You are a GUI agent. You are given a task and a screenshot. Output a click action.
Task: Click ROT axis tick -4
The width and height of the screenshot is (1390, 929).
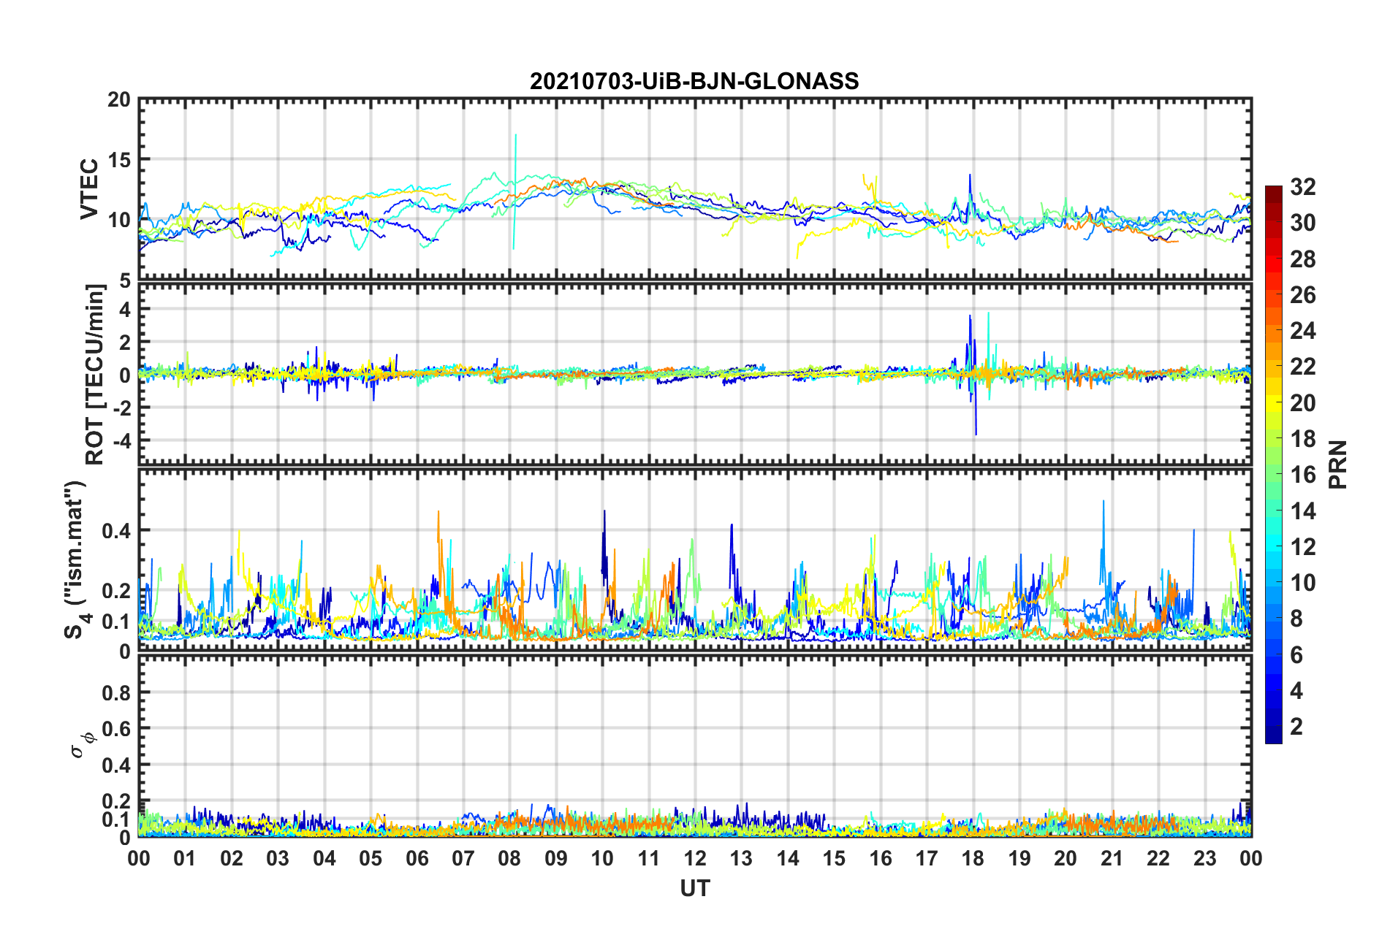click(121, 440)
